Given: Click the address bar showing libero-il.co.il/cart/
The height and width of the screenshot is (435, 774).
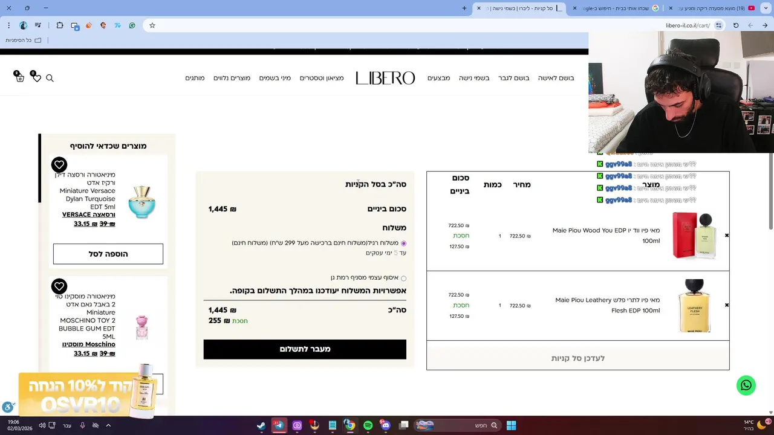Looking at the screenshot, I should click(x=435, y=25).
